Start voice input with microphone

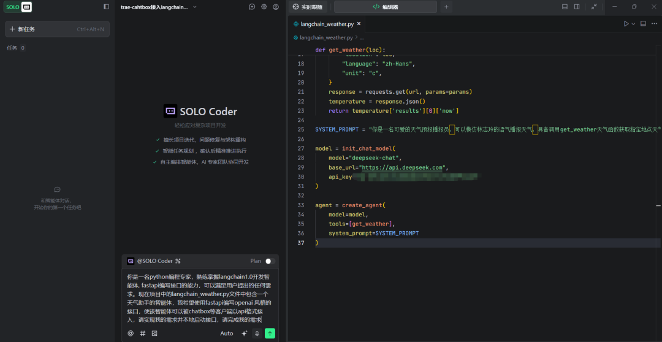[x=257, y=333]
